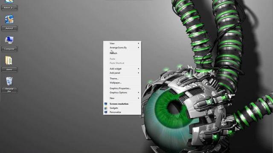Click the New entry text
This screenshot has height=153, width=273.
click(x=112, y=98)
